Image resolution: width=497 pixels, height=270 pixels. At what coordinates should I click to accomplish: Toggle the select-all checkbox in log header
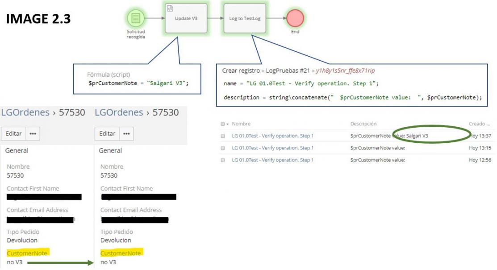222,124
